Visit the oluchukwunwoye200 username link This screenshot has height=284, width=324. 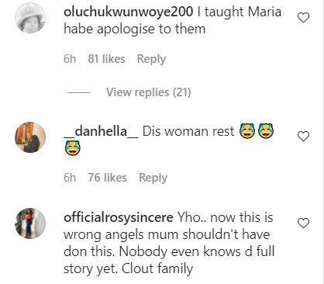(128, 12)
